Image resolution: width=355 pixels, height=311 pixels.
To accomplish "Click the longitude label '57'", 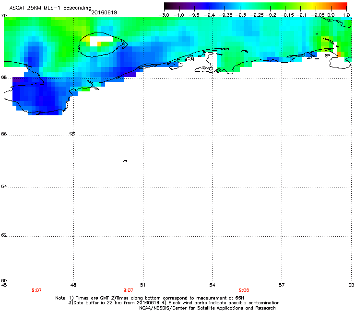I will [x=282, y=285].
